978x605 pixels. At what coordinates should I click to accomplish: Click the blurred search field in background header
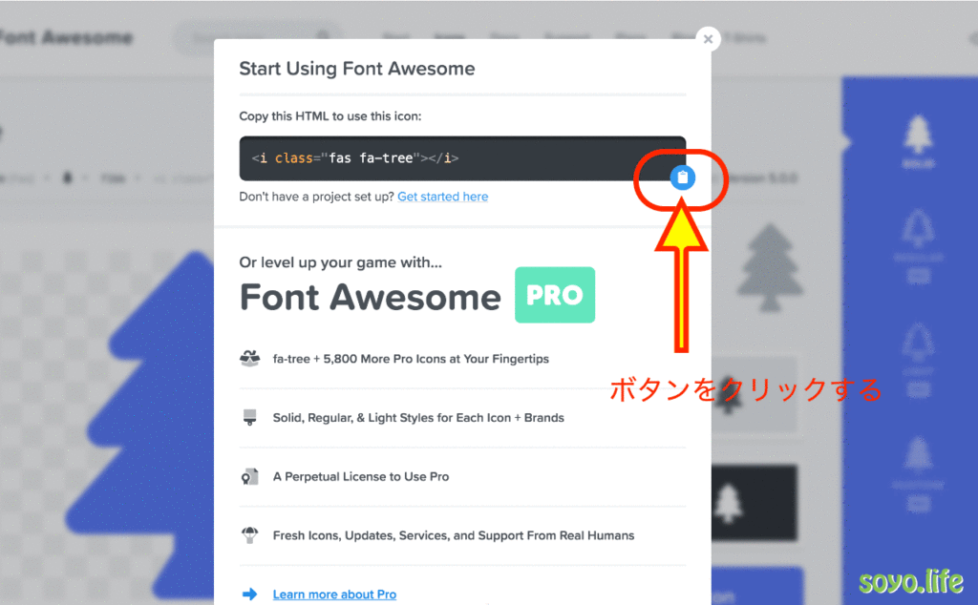pos(259,38)
